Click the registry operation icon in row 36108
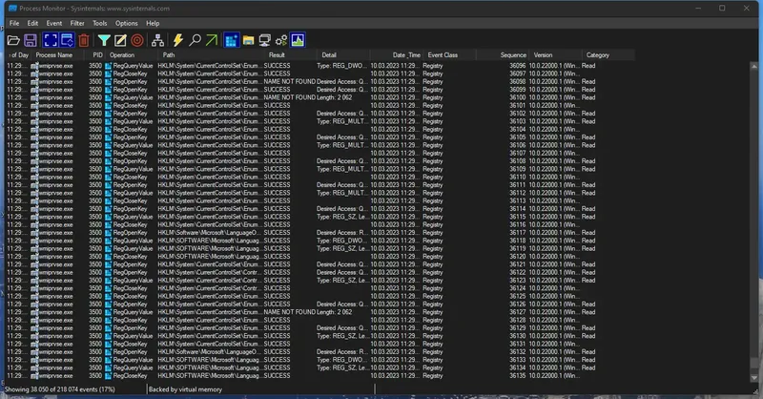This screenshot has height=399, width=763. coord(109,161)
